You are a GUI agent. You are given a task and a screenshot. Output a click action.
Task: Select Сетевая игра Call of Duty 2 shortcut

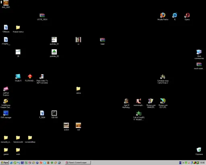tap(163, 76)
